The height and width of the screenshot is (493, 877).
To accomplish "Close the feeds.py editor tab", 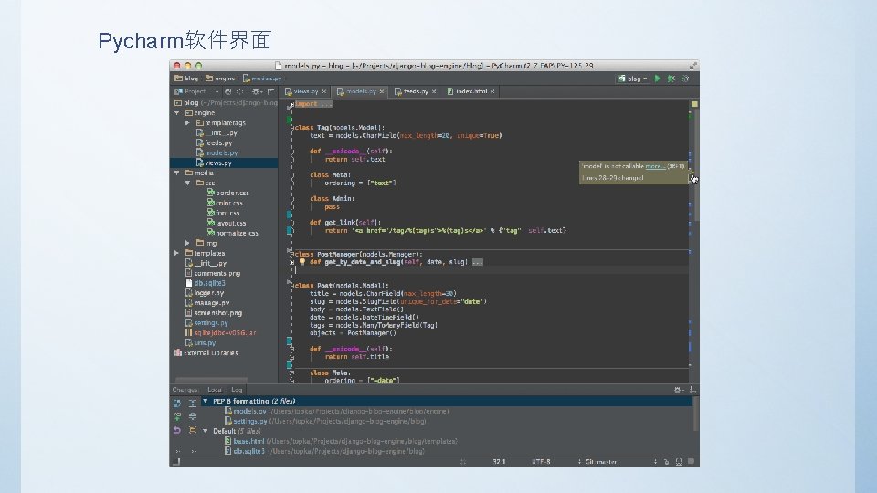I will coord(434,91).
